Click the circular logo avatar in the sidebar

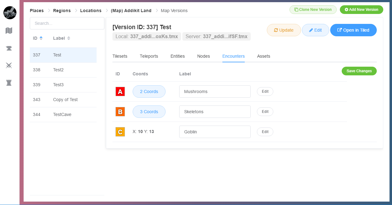[10, 13]
